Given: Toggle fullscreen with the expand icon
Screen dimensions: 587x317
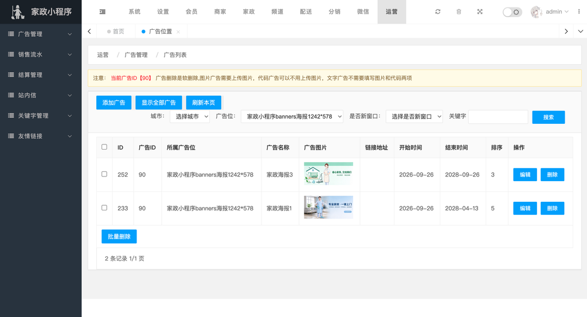Looking at the screenshot, I should (480, 11).
